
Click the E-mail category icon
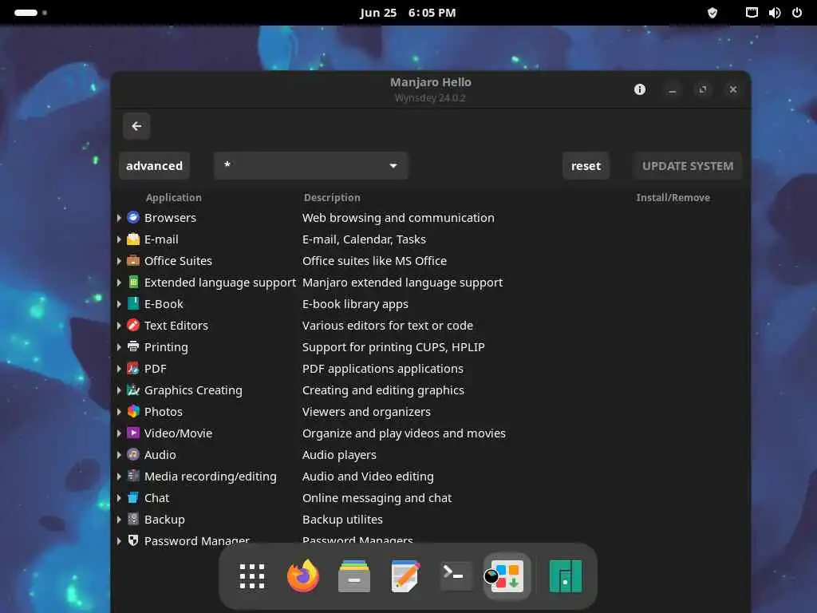coord(133,239)
